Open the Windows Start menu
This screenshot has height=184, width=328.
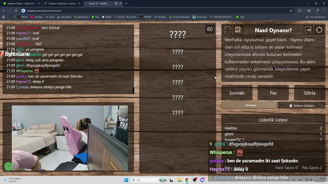tap(126, 180)
